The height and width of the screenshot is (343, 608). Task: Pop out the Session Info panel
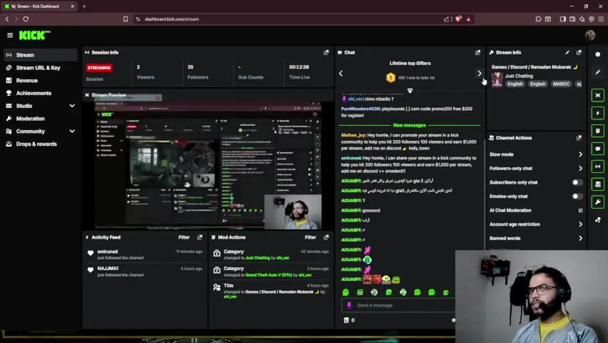coord(326,52)
